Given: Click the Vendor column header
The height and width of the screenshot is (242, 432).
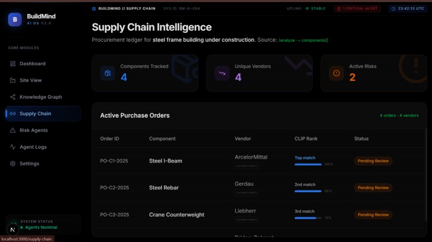Looking at the screenshot, I should click(243, 139).
